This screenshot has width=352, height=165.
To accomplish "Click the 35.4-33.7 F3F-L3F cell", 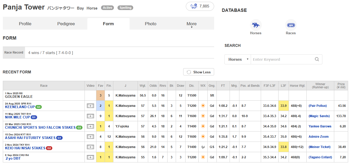I will (270, 137).
